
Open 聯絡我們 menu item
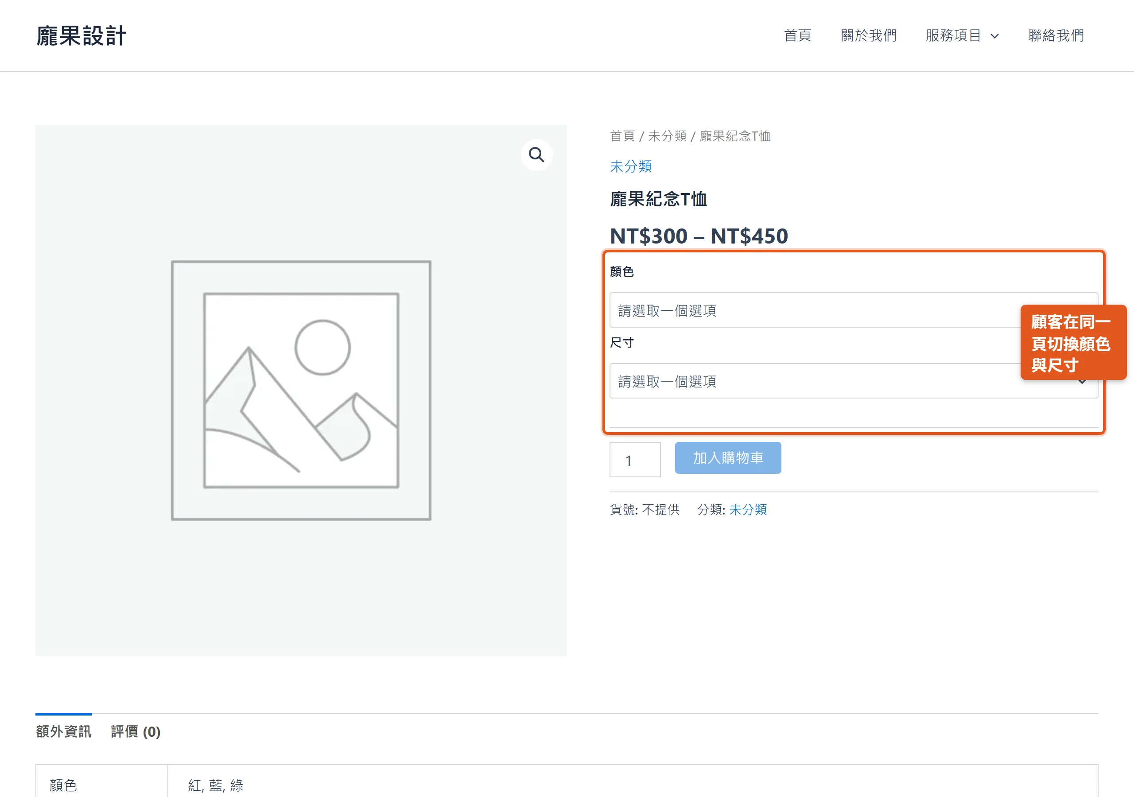[1056, 35]
